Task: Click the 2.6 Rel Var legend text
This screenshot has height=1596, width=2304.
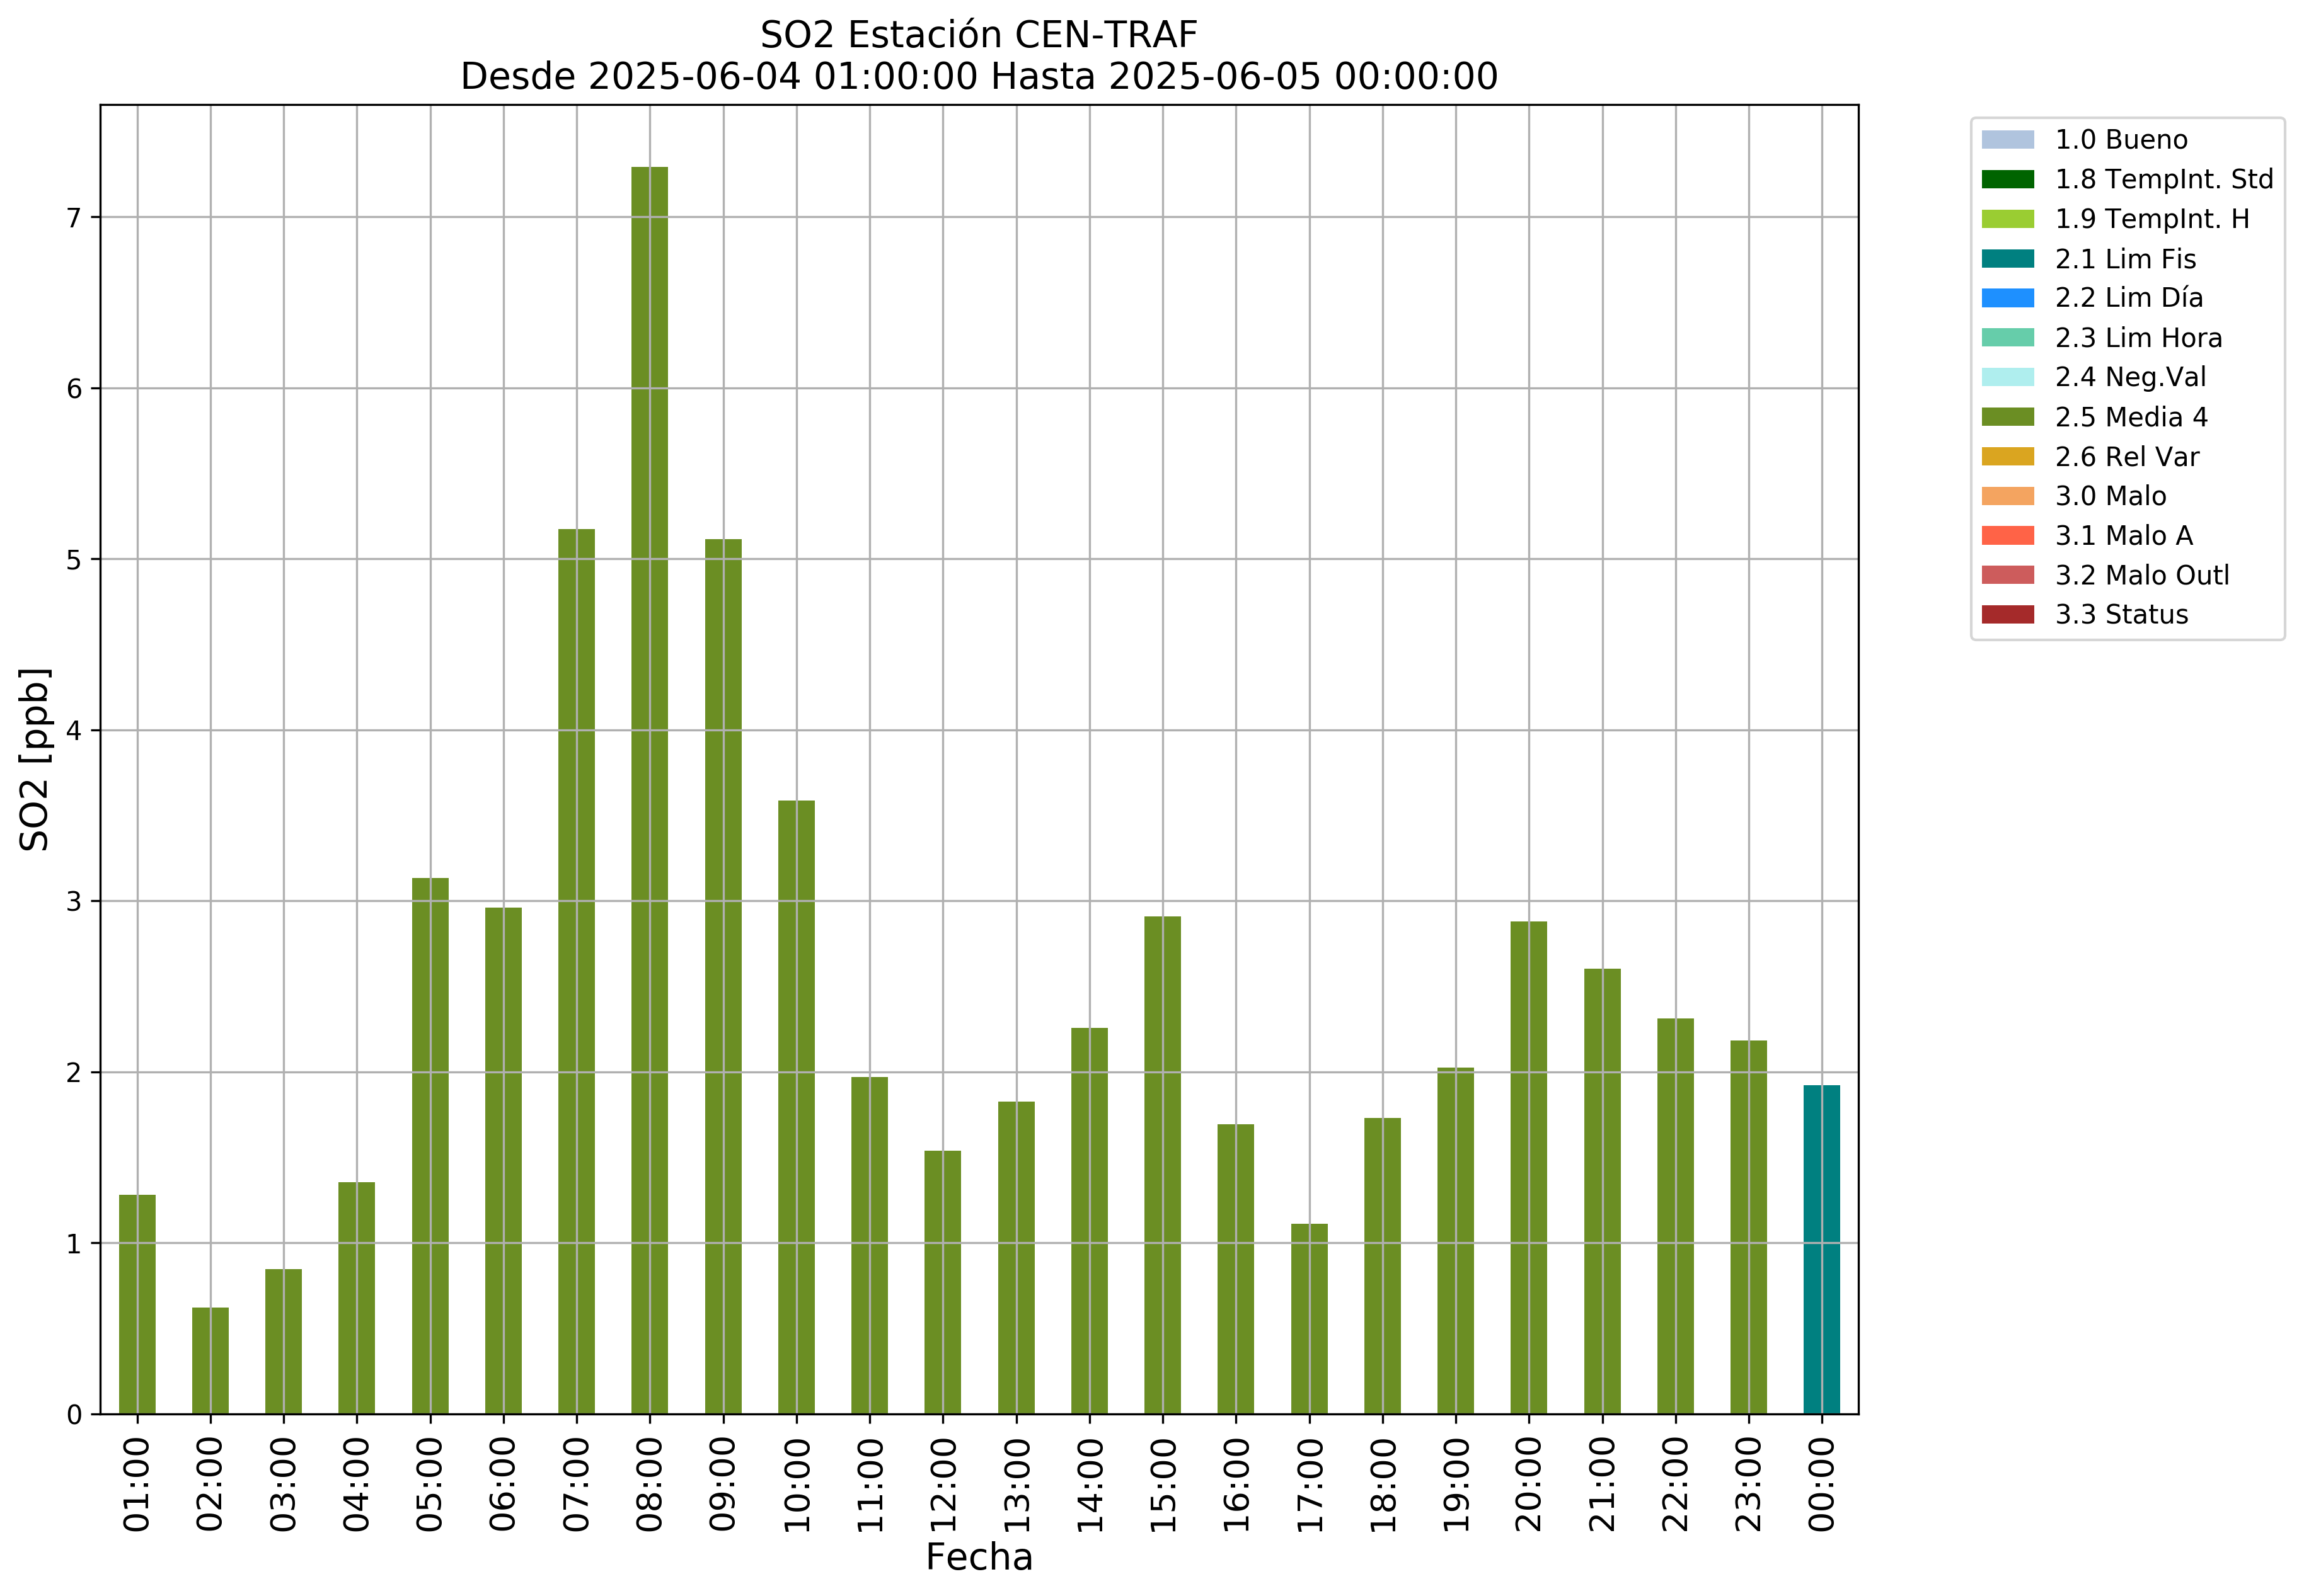Action: (x=2127, y=457)
